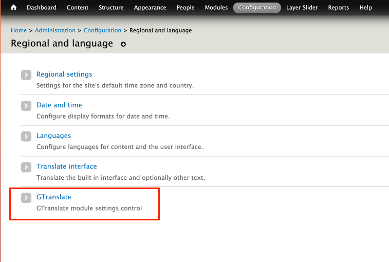389x262 pixels.
Task: Click 'Configure display formats for date and time' text
Action: coord(103,117)
